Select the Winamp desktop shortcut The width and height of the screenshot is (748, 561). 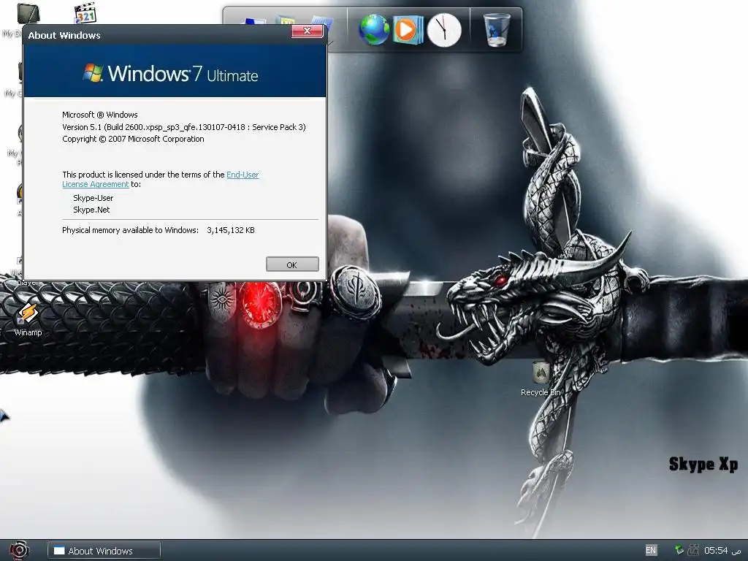28,319
